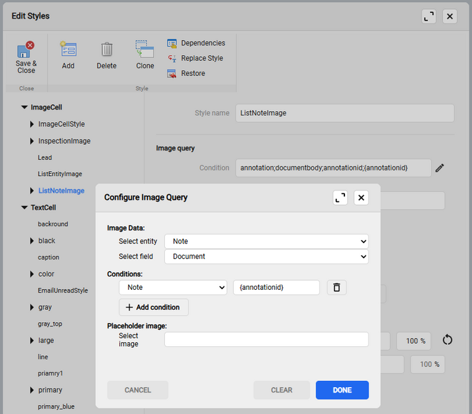Screen dimensions: 472x414
Task: Expand the InspectionImage tree node
Action: click(x=32, y=141)
